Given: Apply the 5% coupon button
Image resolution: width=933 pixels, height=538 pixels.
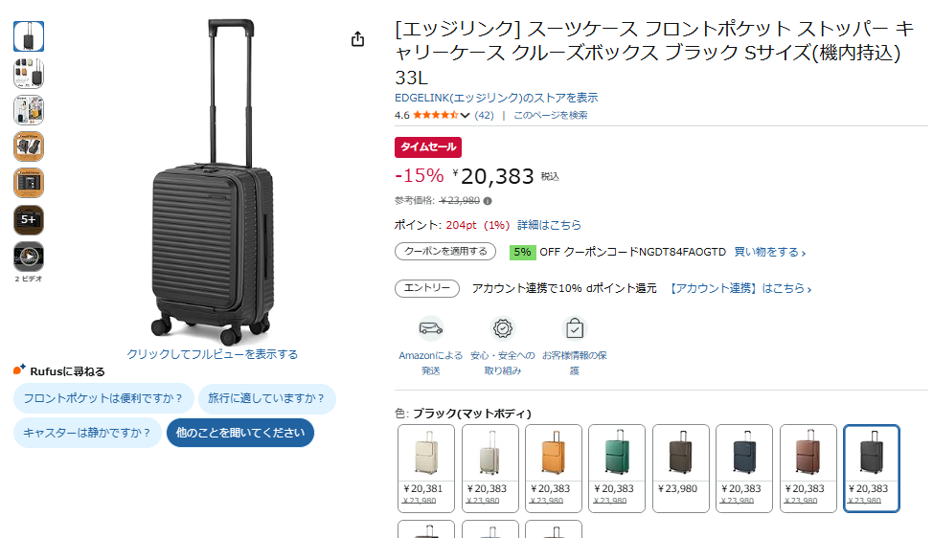Looking at the screenshot, I should [445, 252].
